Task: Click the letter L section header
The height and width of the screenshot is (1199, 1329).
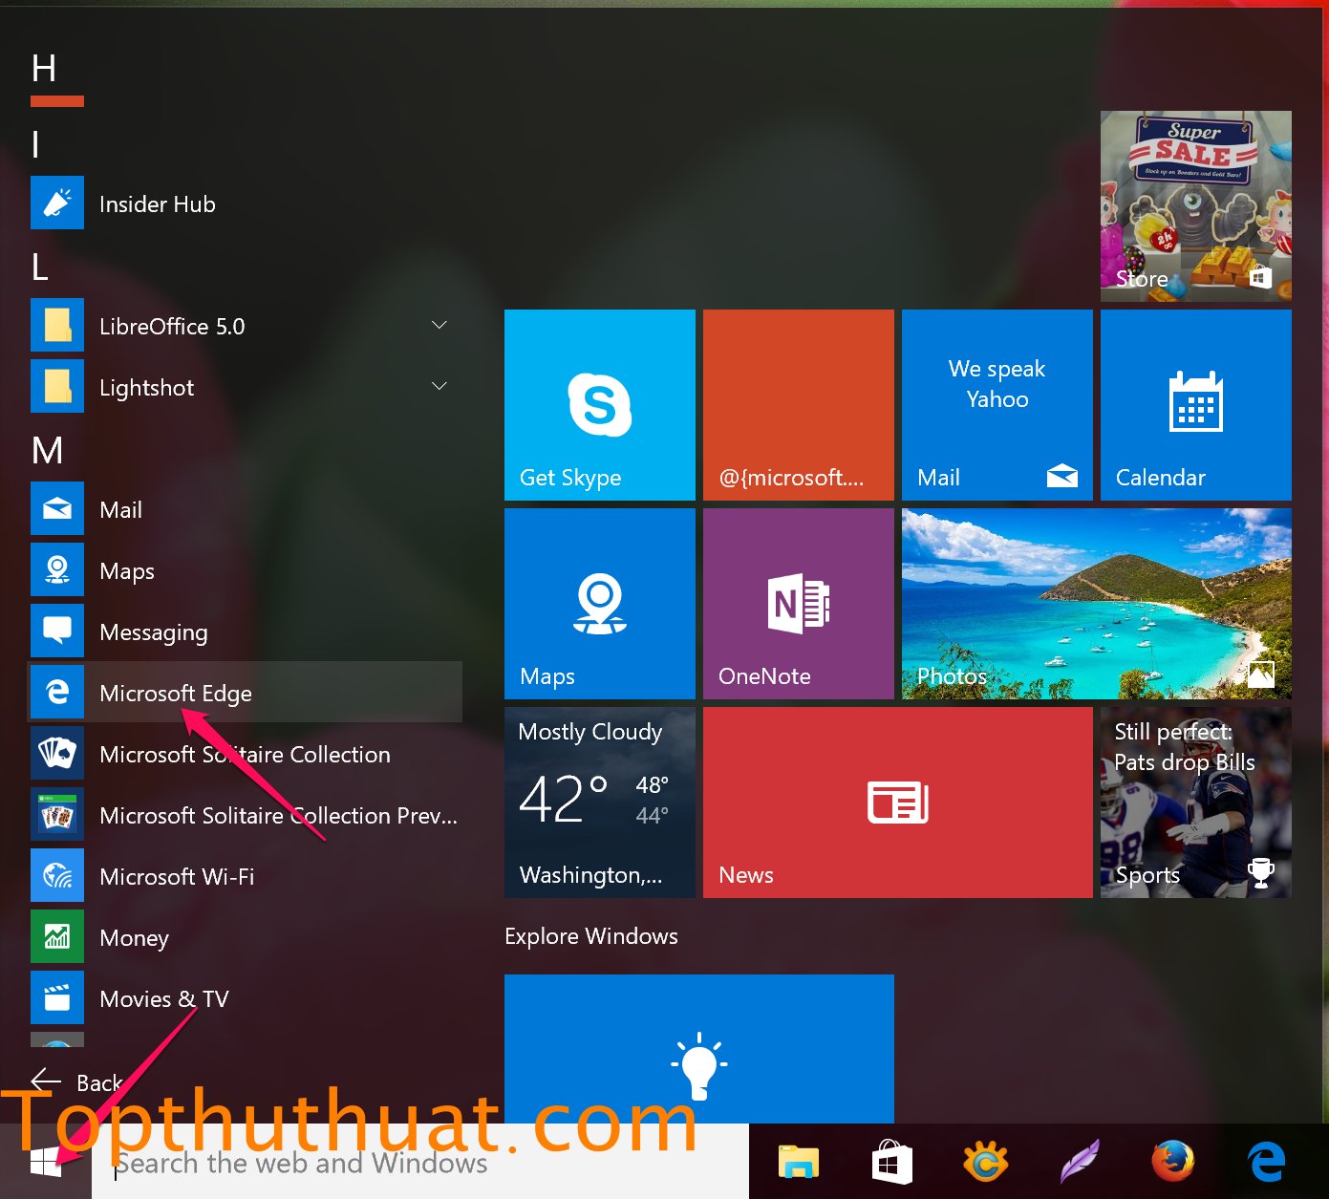Action: (x=40, y=268)
